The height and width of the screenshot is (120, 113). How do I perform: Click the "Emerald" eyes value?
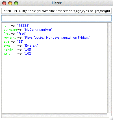(x=31, y=45)
